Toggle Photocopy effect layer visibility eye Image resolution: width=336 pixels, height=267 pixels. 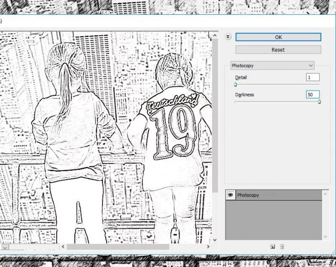point(230,195)
